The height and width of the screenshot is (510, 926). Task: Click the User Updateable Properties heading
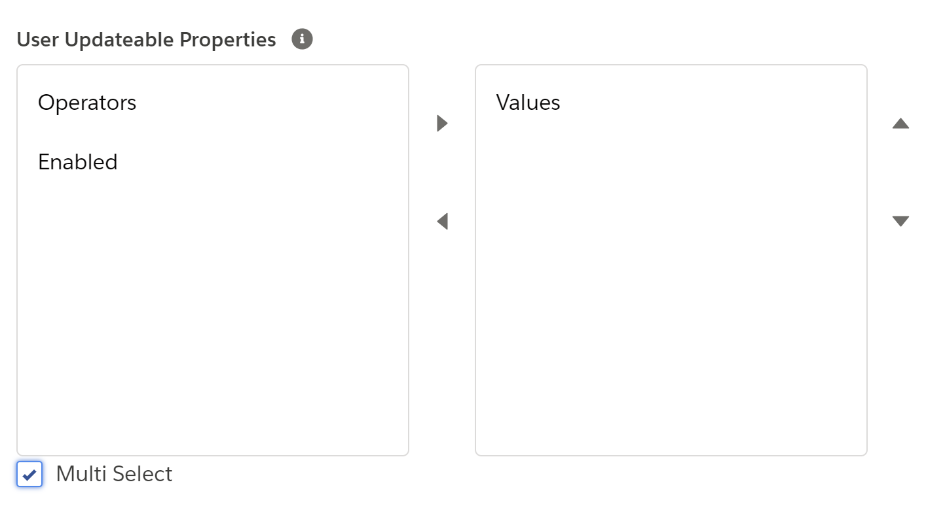pyautogui.click(x=146, y=40)
